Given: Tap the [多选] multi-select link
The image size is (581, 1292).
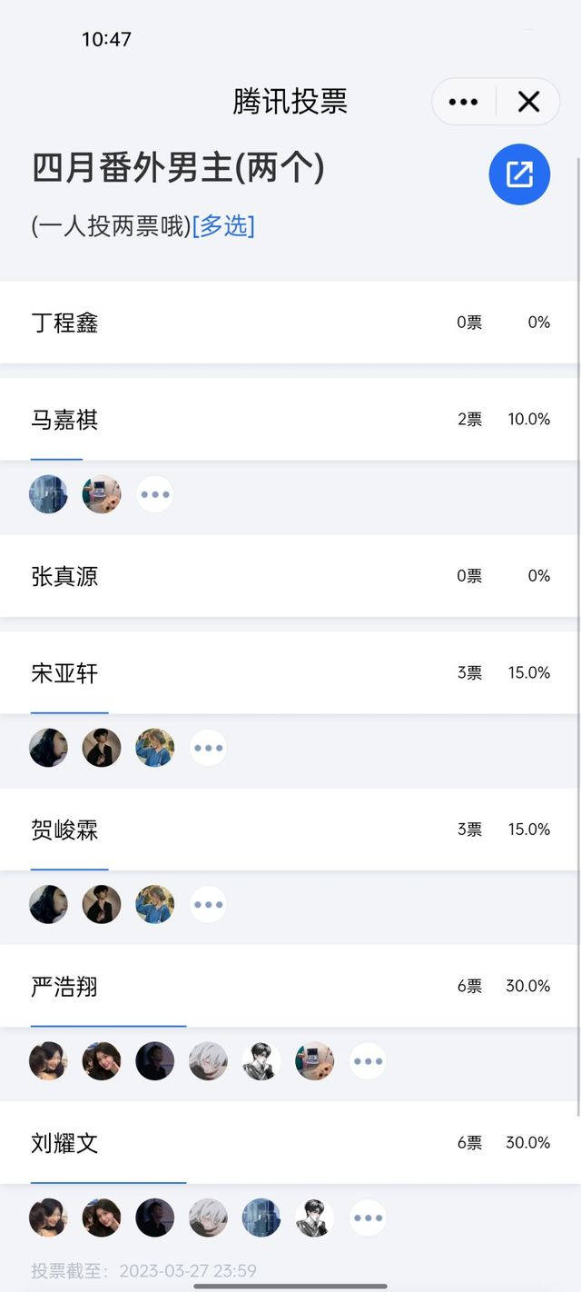Looking at the screenshot, I should 223,226.
